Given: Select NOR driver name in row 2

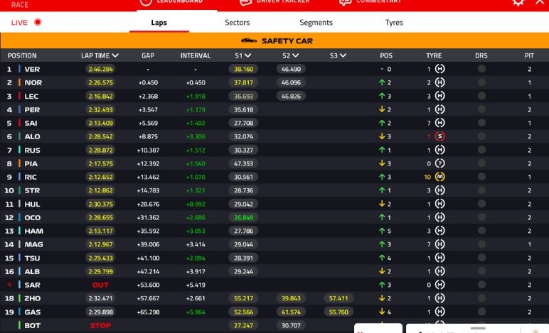Looking at the screenshot, I should click(x=33, y=82).
